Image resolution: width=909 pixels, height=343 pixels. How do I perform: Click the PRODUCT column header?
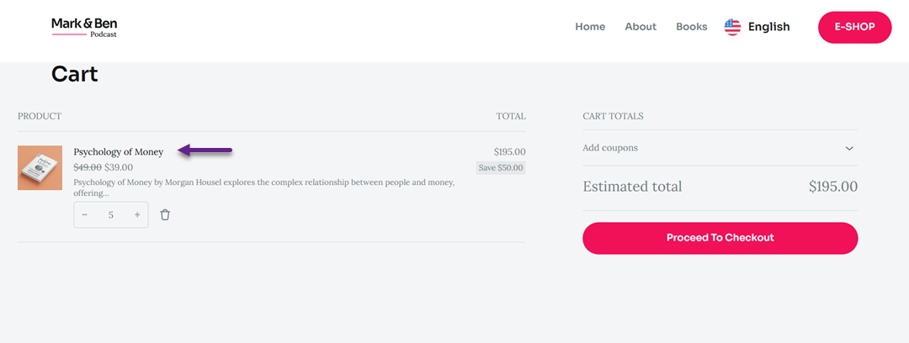40,116
